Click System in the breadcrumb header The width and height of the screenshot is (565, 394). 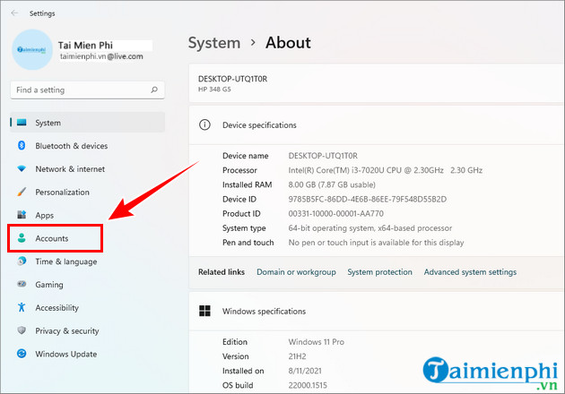[x=213, y=43]
